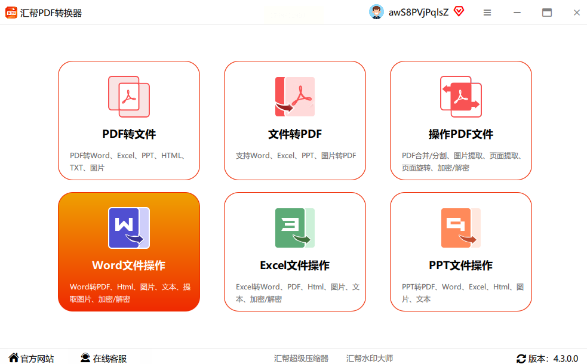Viewport: 587px width, 364px height.
Task: Click the 汇帮PDF转换器 app logo
Action: click(11, 13)
